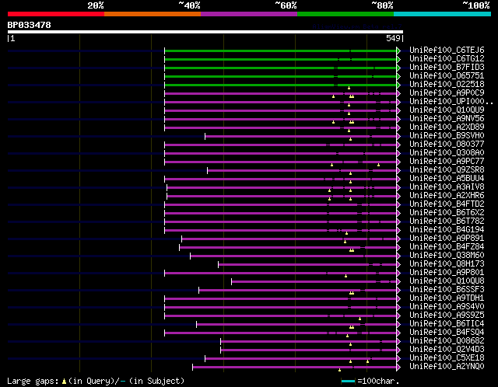
Task: Click the purple ~60% identity legend bar
Action: point(249,14)
